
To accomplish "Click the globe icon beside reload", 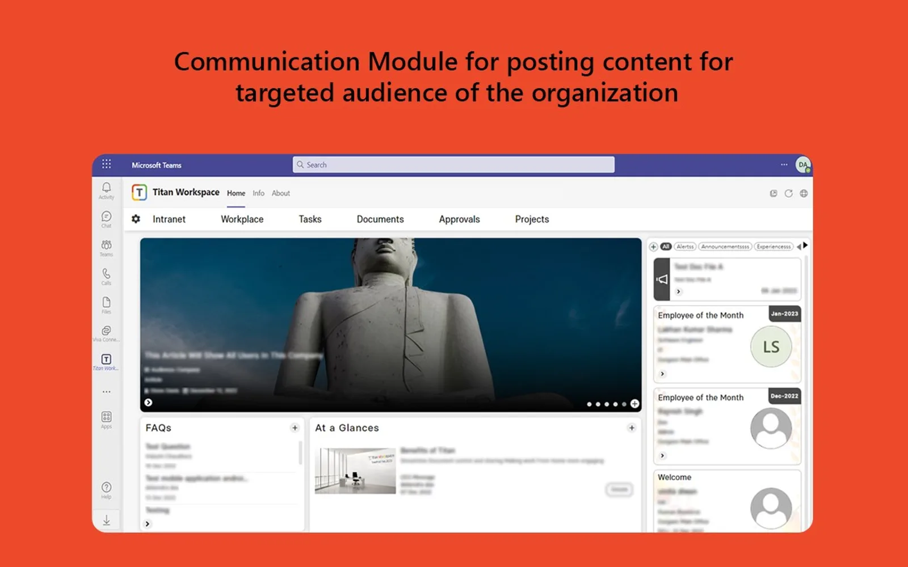I will pyautogui.click(x=804, y=193).
